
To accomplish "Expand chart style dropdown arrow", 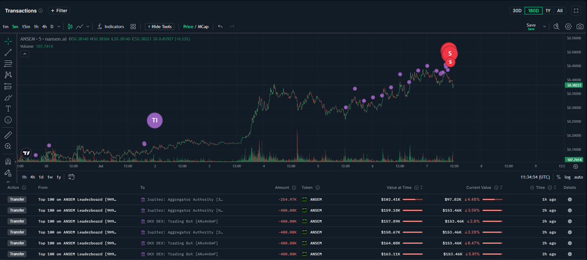I will click(88, 26).
